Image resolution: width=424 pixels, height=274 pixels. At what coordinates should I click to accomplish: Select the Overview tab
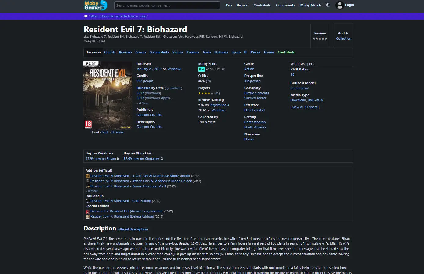[93, 52]
